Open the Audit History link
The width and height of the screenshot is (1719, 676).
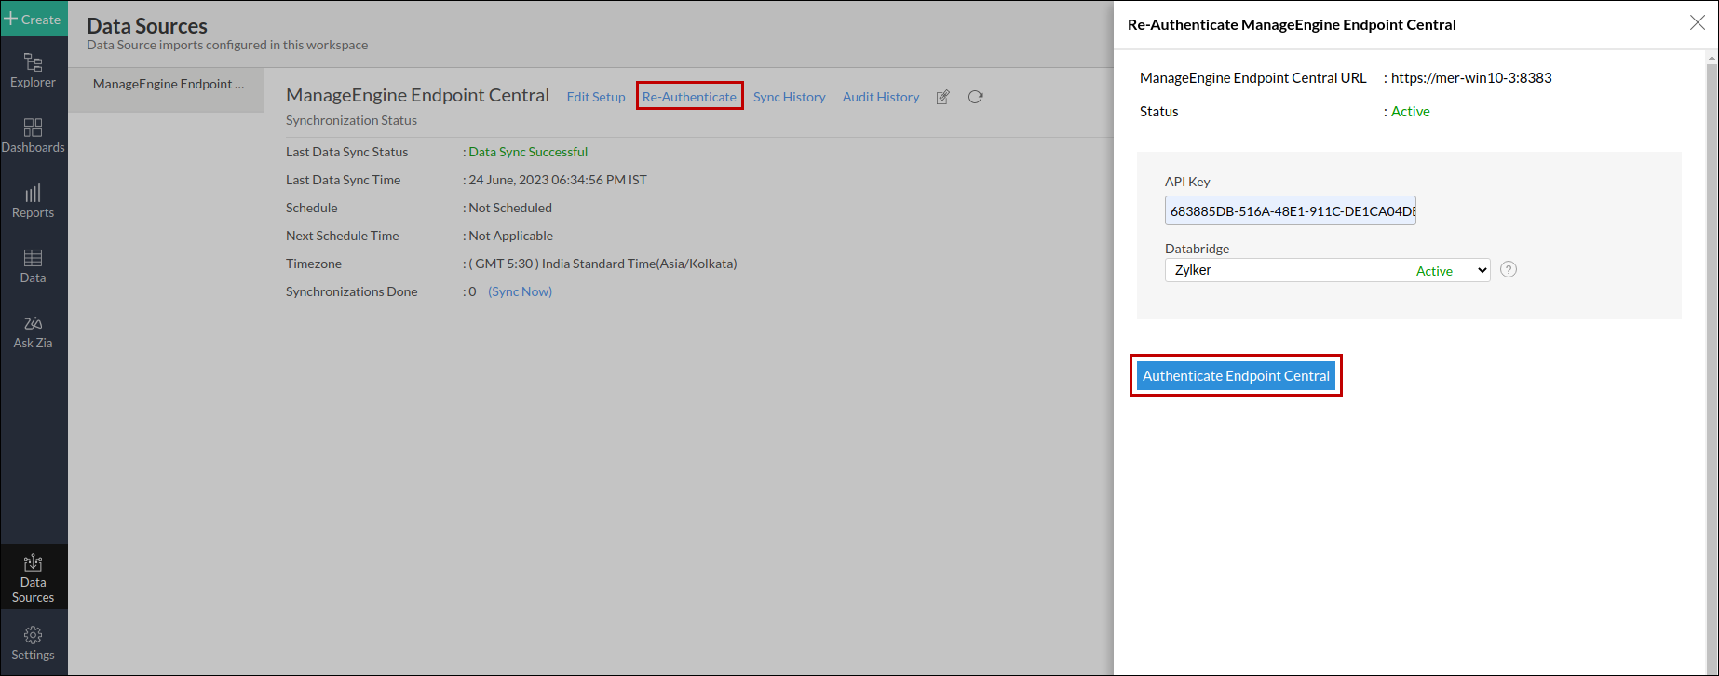[880, 97]
